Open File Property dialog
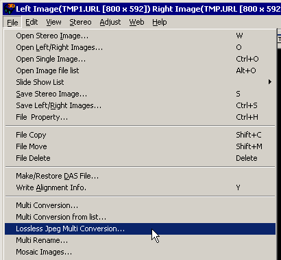Image resolution: width=281 pixels, height=260 pixels. click(140, 117)
